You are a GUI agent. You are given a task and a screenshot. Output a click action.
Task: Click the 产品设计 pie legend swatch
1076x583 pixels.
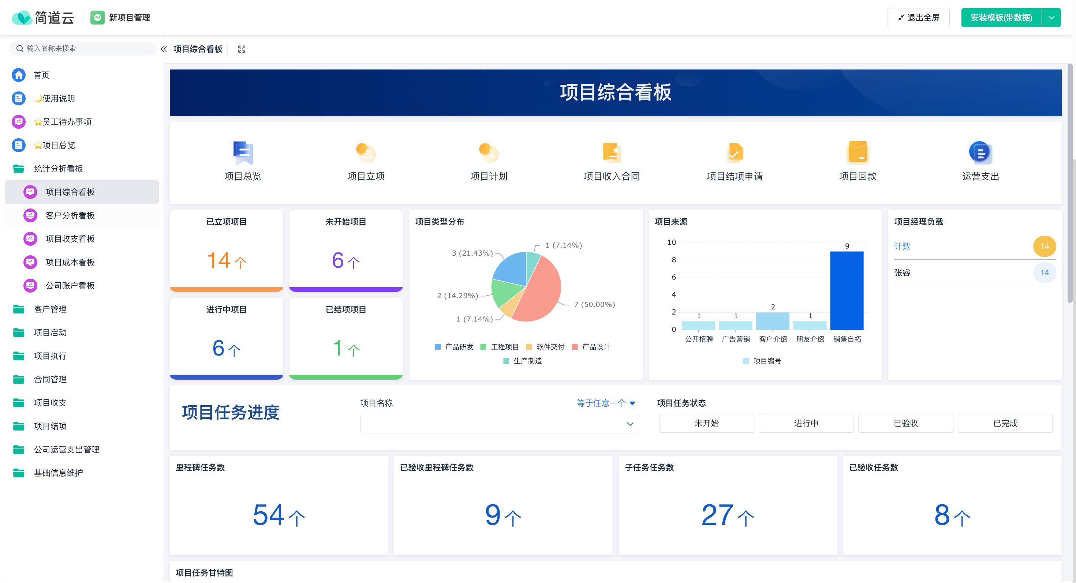574,347
